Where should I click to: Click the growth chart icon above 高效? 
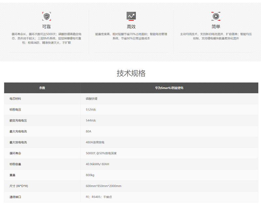tap(131, 16)
